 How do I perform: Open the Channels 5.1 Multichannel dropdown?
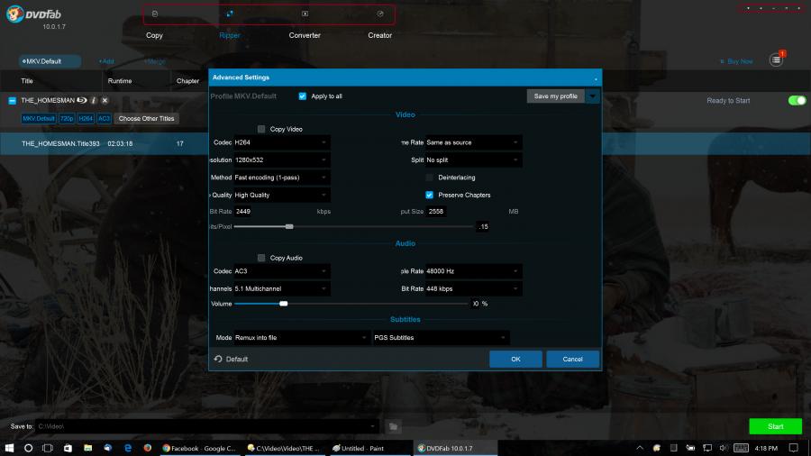281,288
